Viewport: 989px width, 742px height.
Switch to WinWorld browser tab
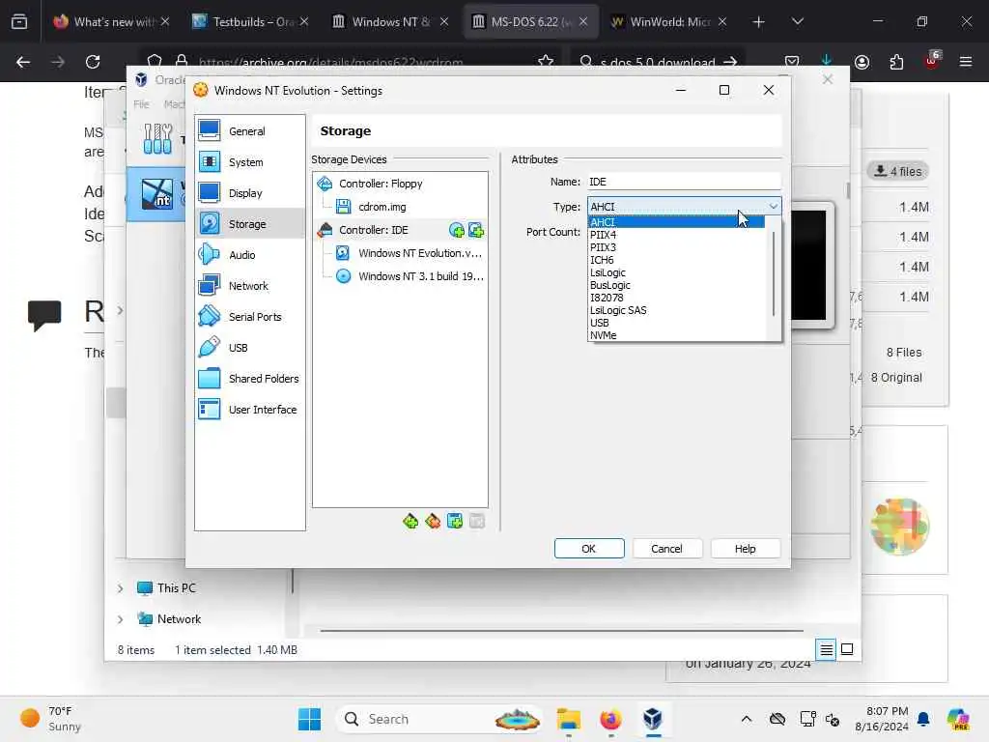pyautogui.click(x=669, y=21)
